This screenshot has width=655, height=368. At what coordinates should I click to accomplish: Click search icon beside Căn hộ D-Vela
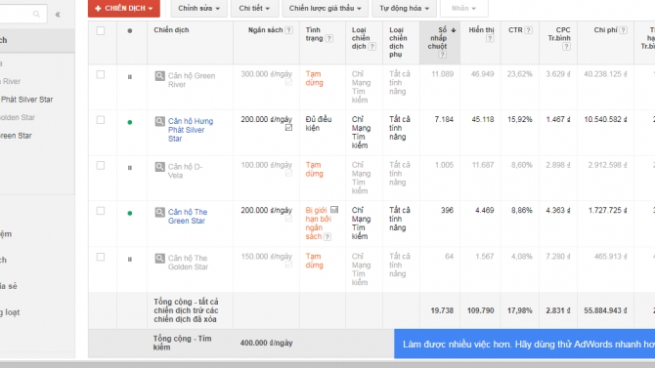click(x=160, y=167)
